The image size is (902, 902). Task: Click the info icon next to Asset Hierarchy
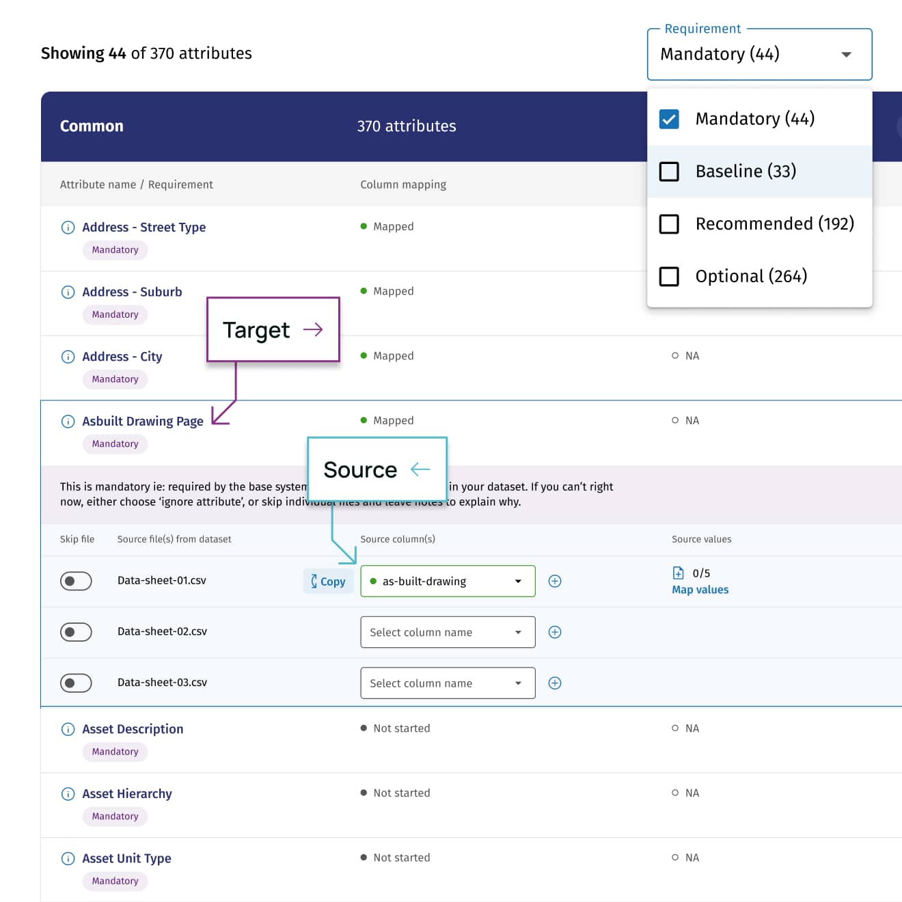[68, 793]
